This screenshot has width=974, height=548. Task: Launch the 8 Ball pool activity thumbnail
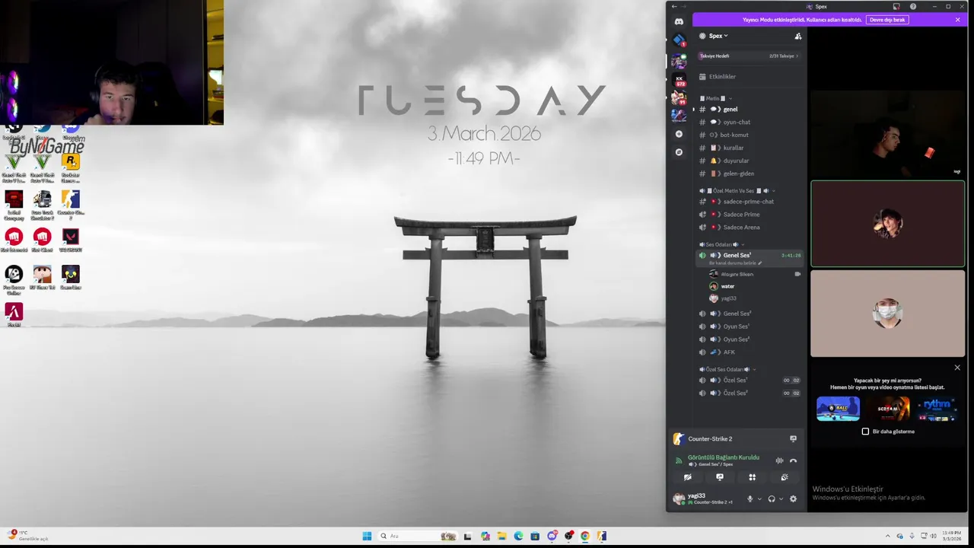[838, 409]
